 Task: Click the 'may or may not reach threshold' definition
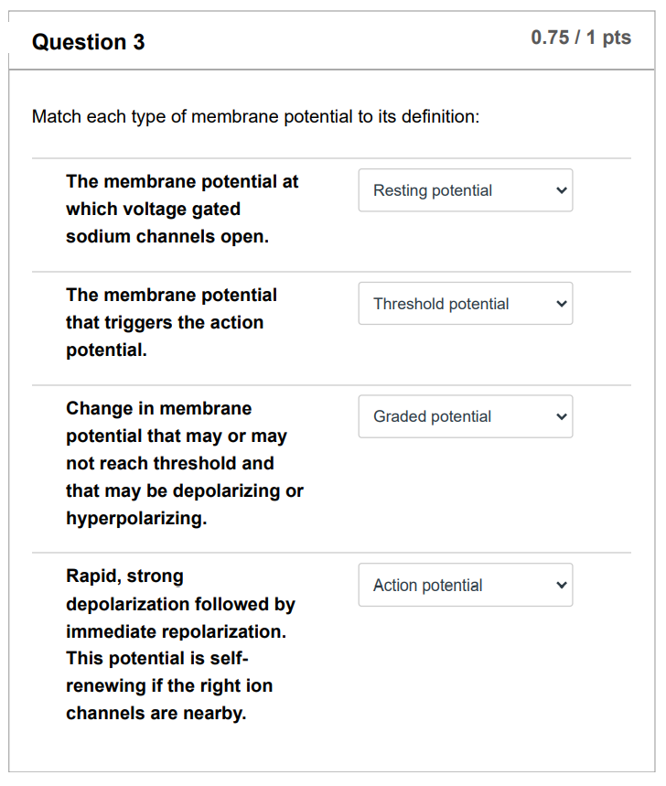(x=176, y=436)
